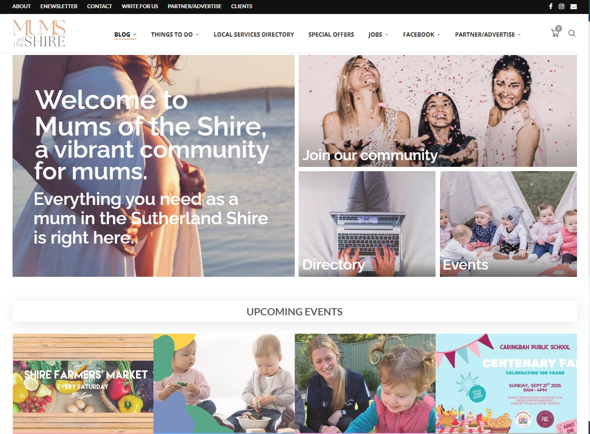590x434 pixels.
Task: Open the Enewsletter link in top bar
Action: click(x=59, y=6)
